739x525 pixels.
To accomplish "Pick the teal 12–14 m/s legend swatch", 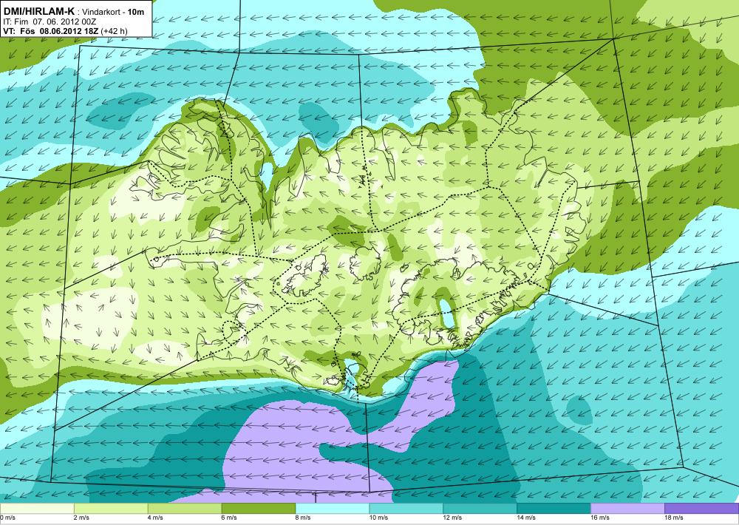I will click(x=480, y=509).
